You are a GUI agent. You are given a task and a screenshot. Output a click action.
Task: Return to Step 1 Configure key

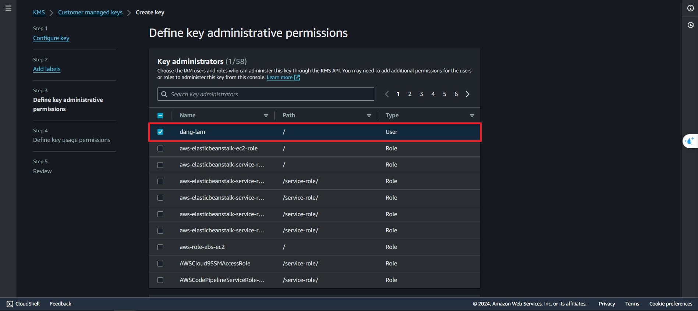51,38
